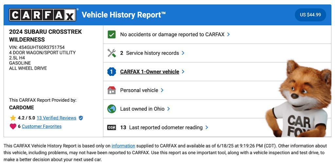Viewport: 335px width, 164px height.
Task: Open Customer Favorites link
Action: tap(42, 126)
